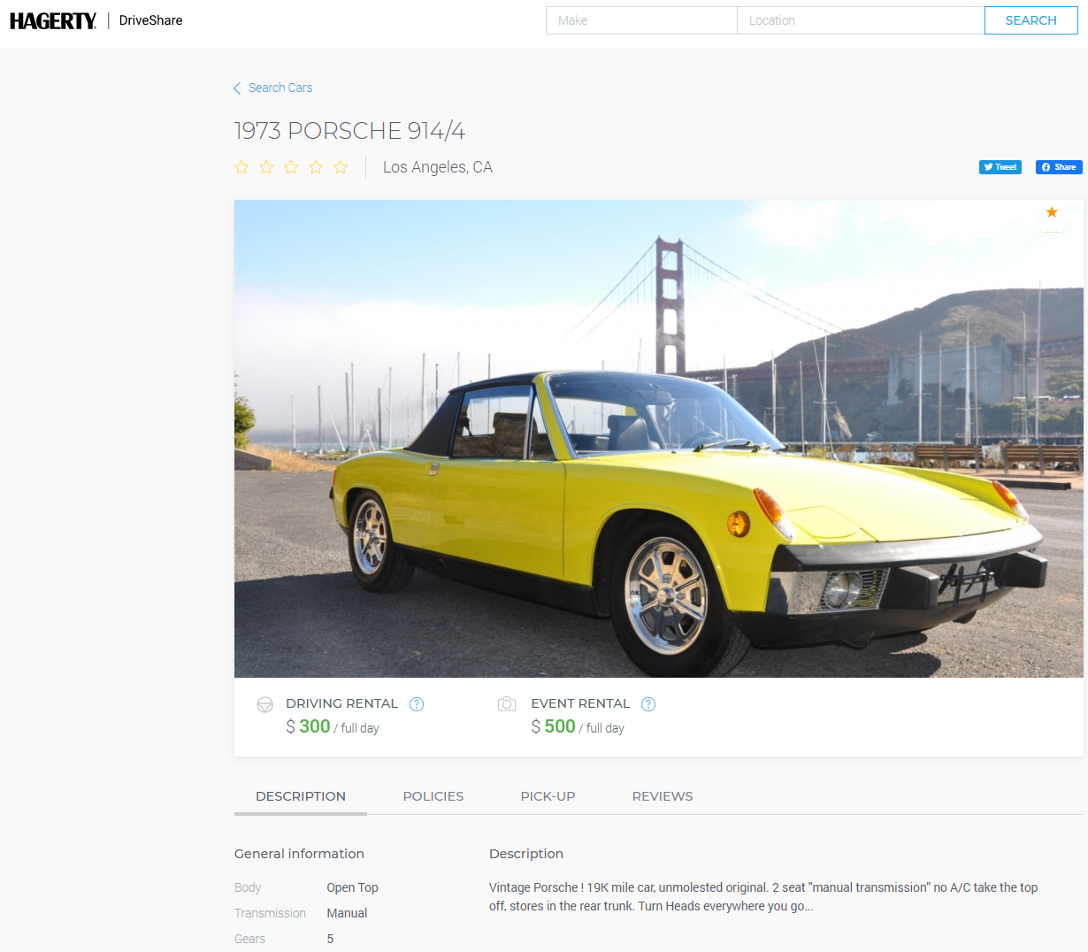Switch to the PICK-UP tab
The image size is (1088, 952).
pos(548,796)
